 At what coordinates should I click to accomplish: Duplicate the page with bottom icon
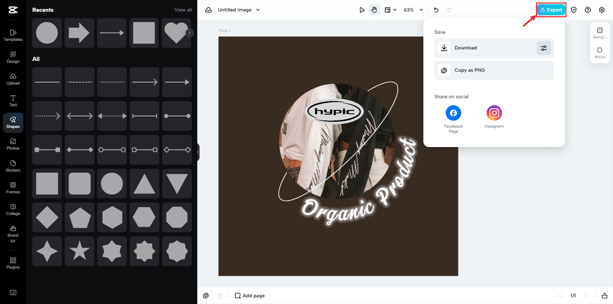pyautogui.click(x=205, y=296)
